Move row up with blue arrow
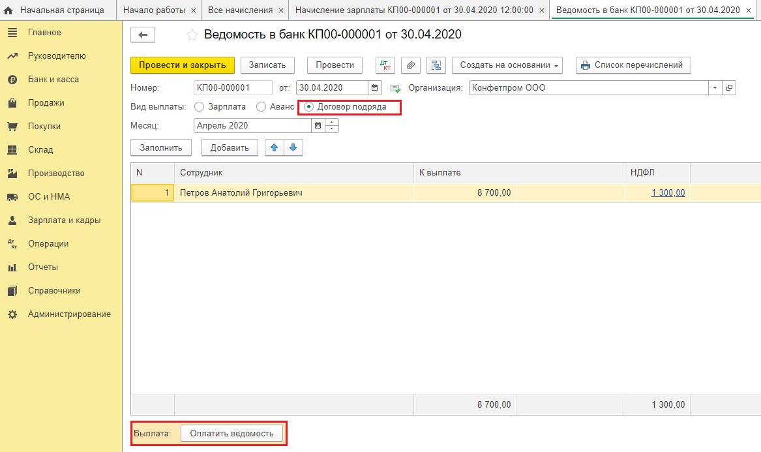This screenshot has width=761, height=452. 275,148
